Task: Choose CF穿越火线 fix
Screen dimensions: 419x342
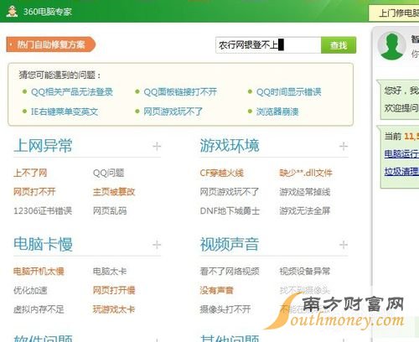Action: tap(222, 173)
